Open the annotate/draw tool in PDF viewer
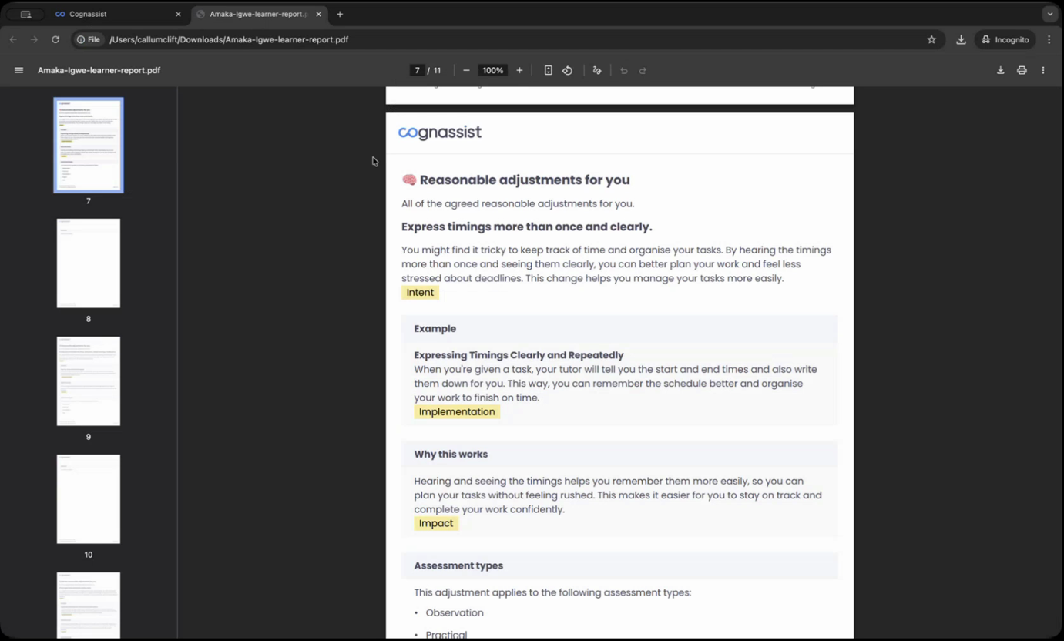Image resolution: width=1064 pixels, height=641 pixels. pyautogui.click(x=597, y=70)
